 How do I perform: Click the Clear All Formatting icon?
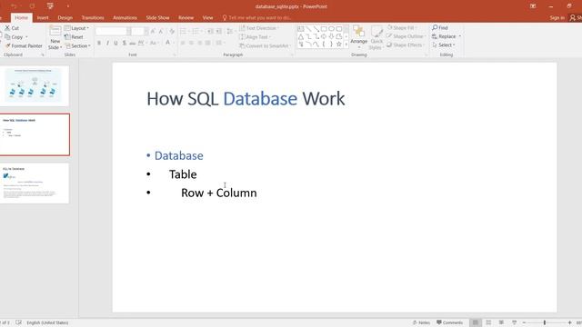[172, 32]
